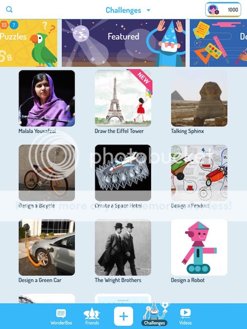Select the Puzzles category banner
Screen dimensions: 247x329
[28, 43]
